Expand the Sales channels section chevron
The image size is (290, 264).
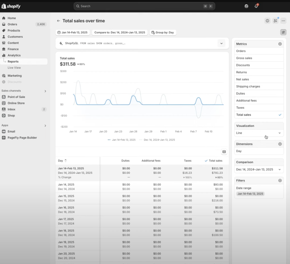point(45,91)
